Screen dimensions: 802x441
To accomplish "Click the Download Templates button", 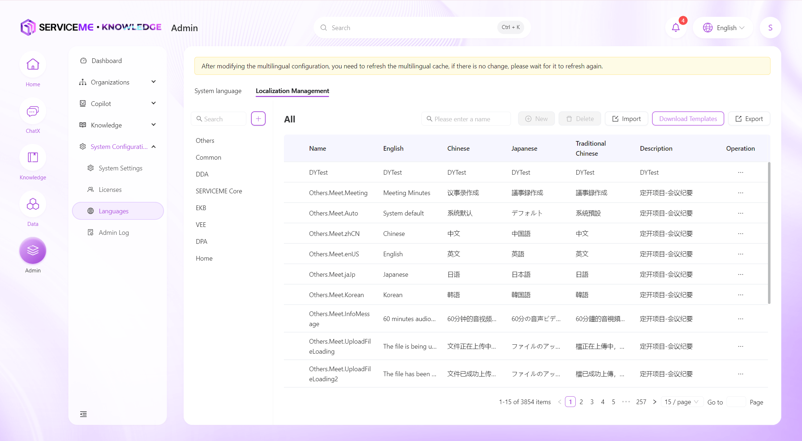I will tap(688, 118).
